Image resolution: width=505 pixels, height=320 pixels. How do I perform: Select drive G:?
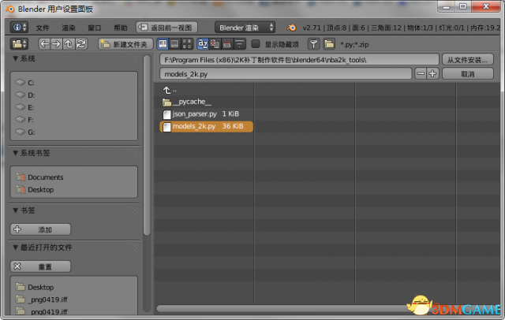tap(73, 132)
